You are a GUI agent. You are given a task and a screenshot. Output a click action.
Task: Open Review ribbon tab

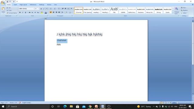click(49, 5)
